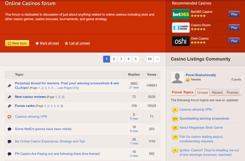Image resolution: width=245 pixels, height=161 pixels.
Task: Click the Casino Room logo
Action: [181, 27]
